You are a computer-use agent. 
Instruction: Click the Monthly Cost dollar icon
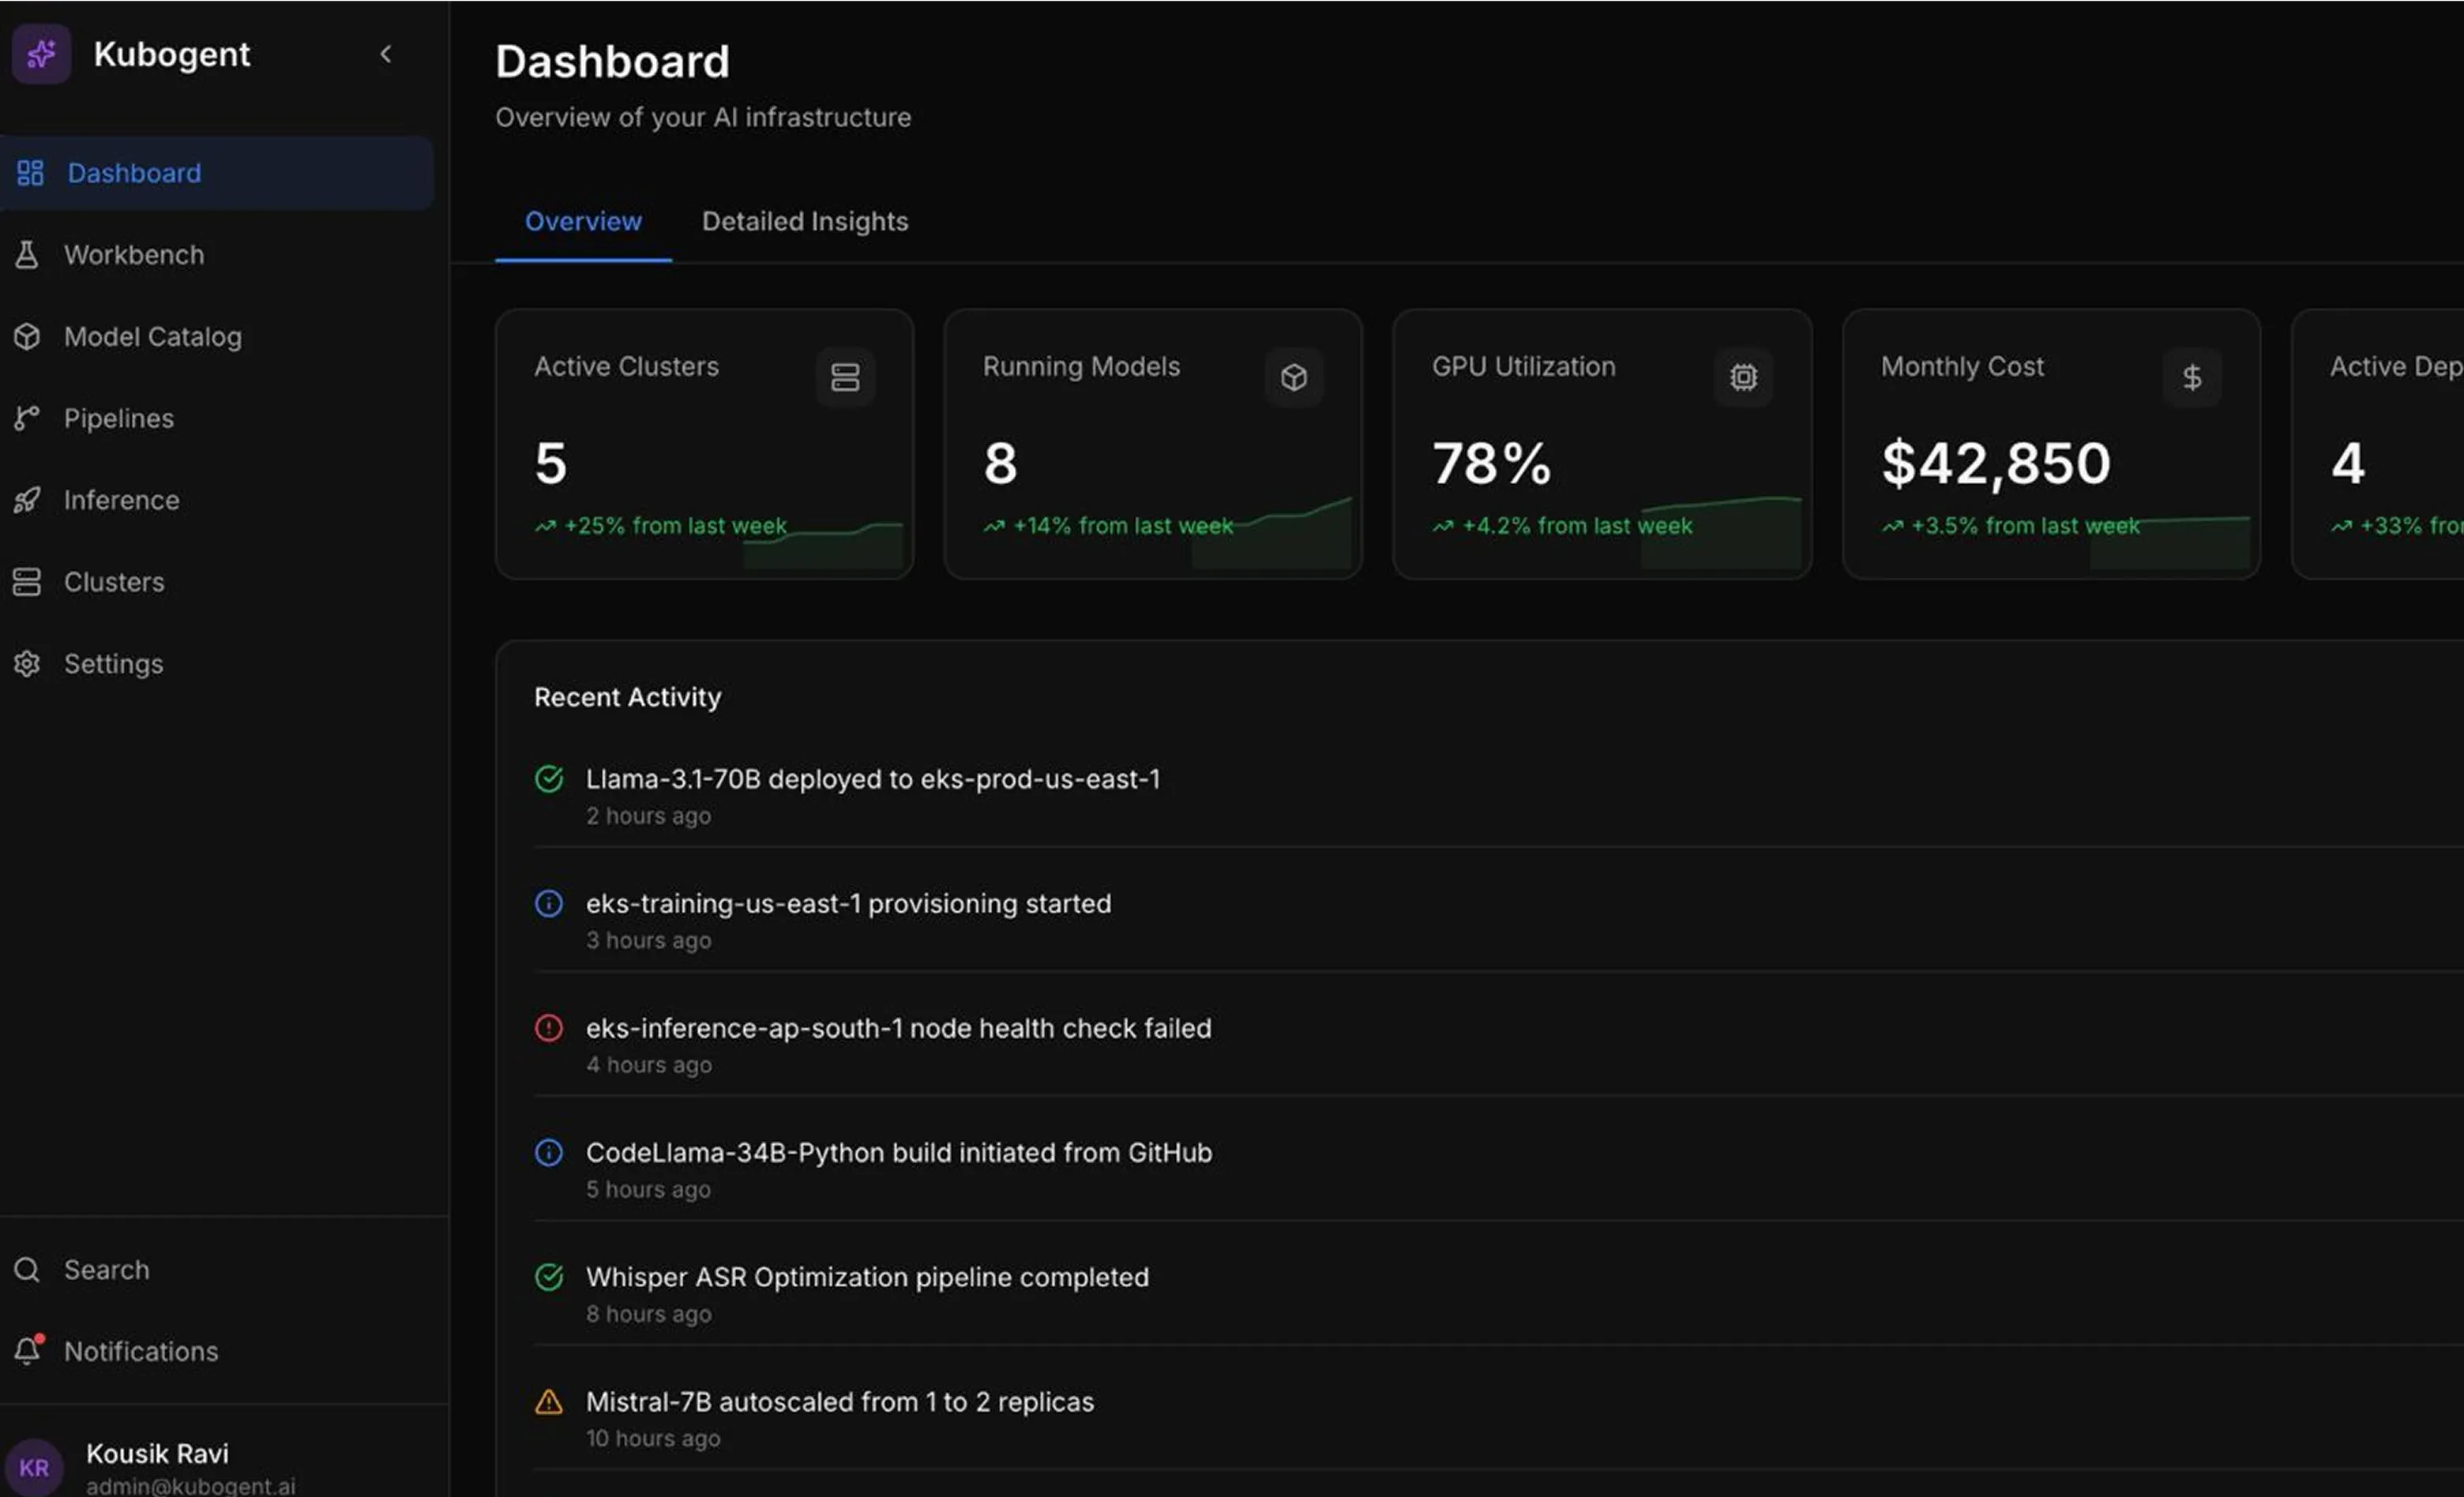[2192, 377]
